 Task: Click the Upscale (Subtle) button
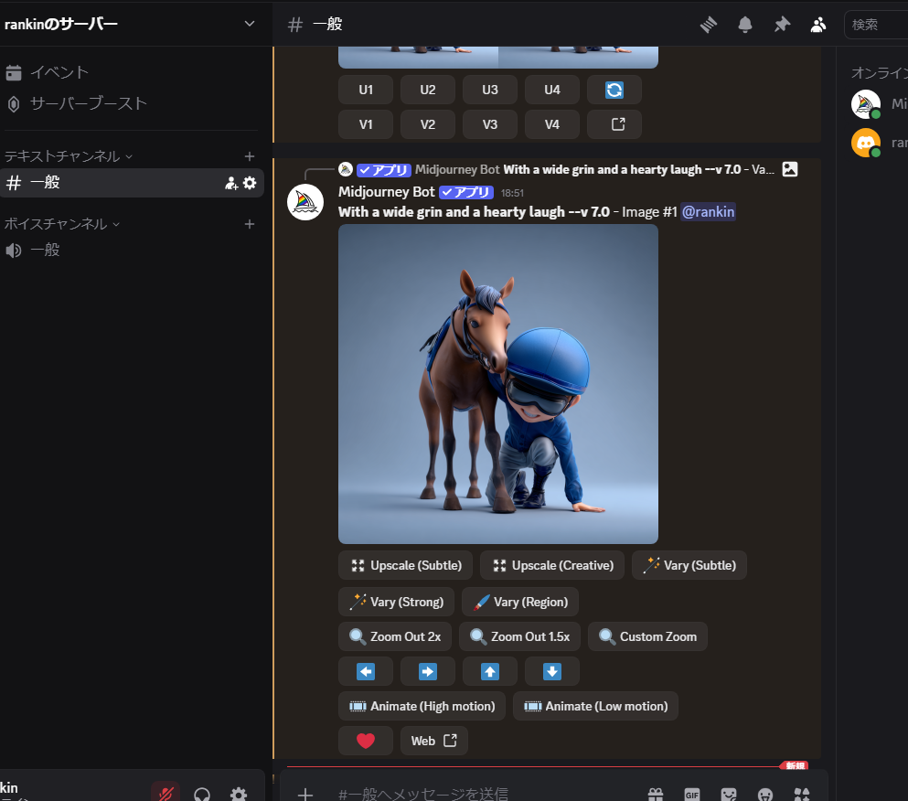(x=406, y=565)
